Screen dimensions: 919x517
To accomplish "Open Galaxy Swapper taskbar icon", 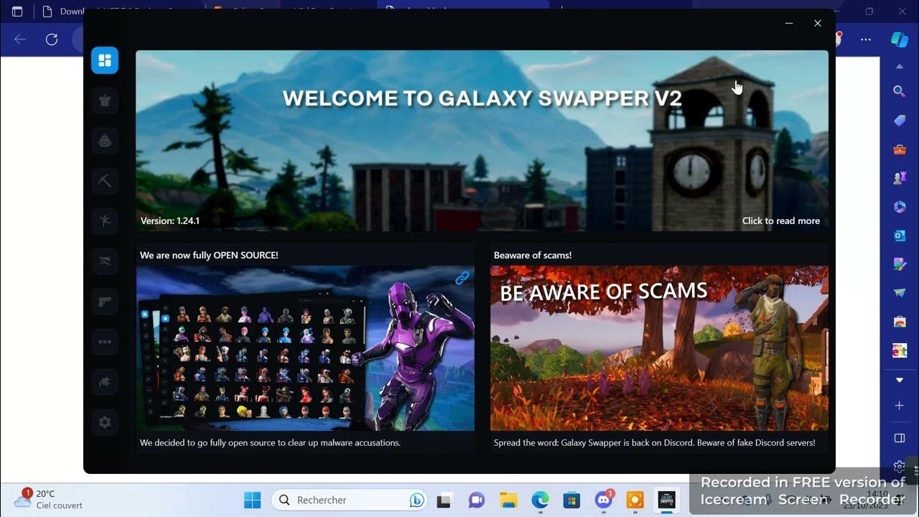I will [x=666, y=500].
